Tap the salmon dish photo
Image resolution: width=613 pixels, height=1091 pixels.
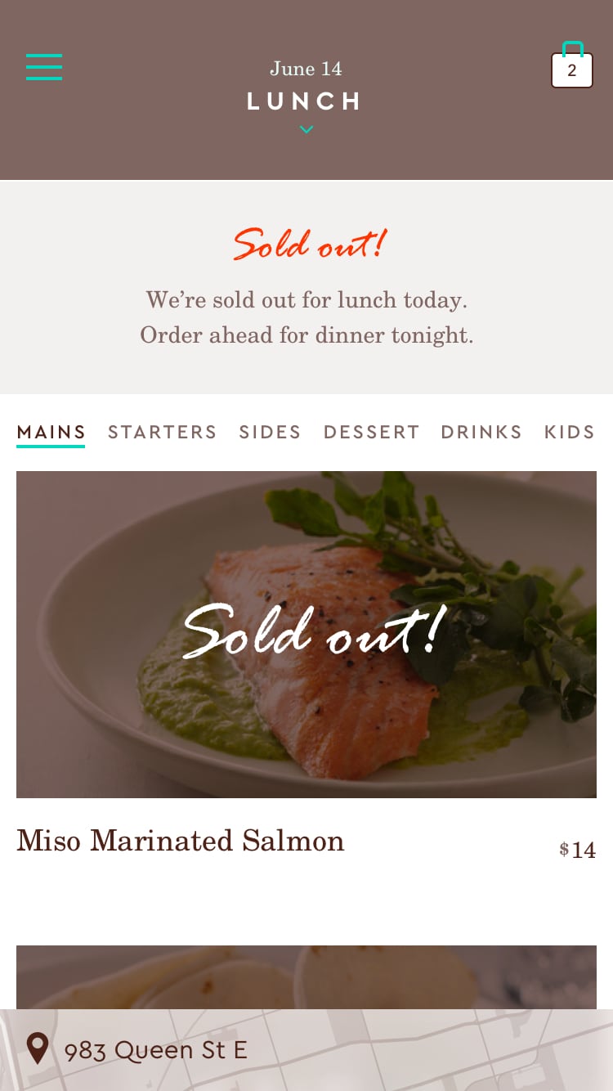click(x=306, y=634)
